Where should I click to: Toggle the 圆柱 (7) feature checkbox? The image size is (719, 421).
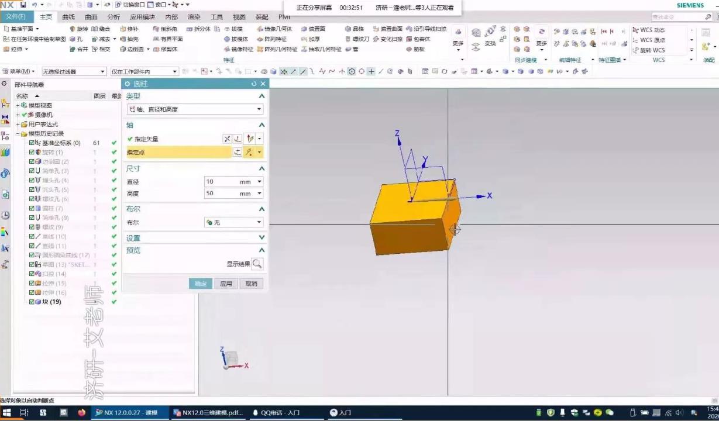click(x=32, y=208)
